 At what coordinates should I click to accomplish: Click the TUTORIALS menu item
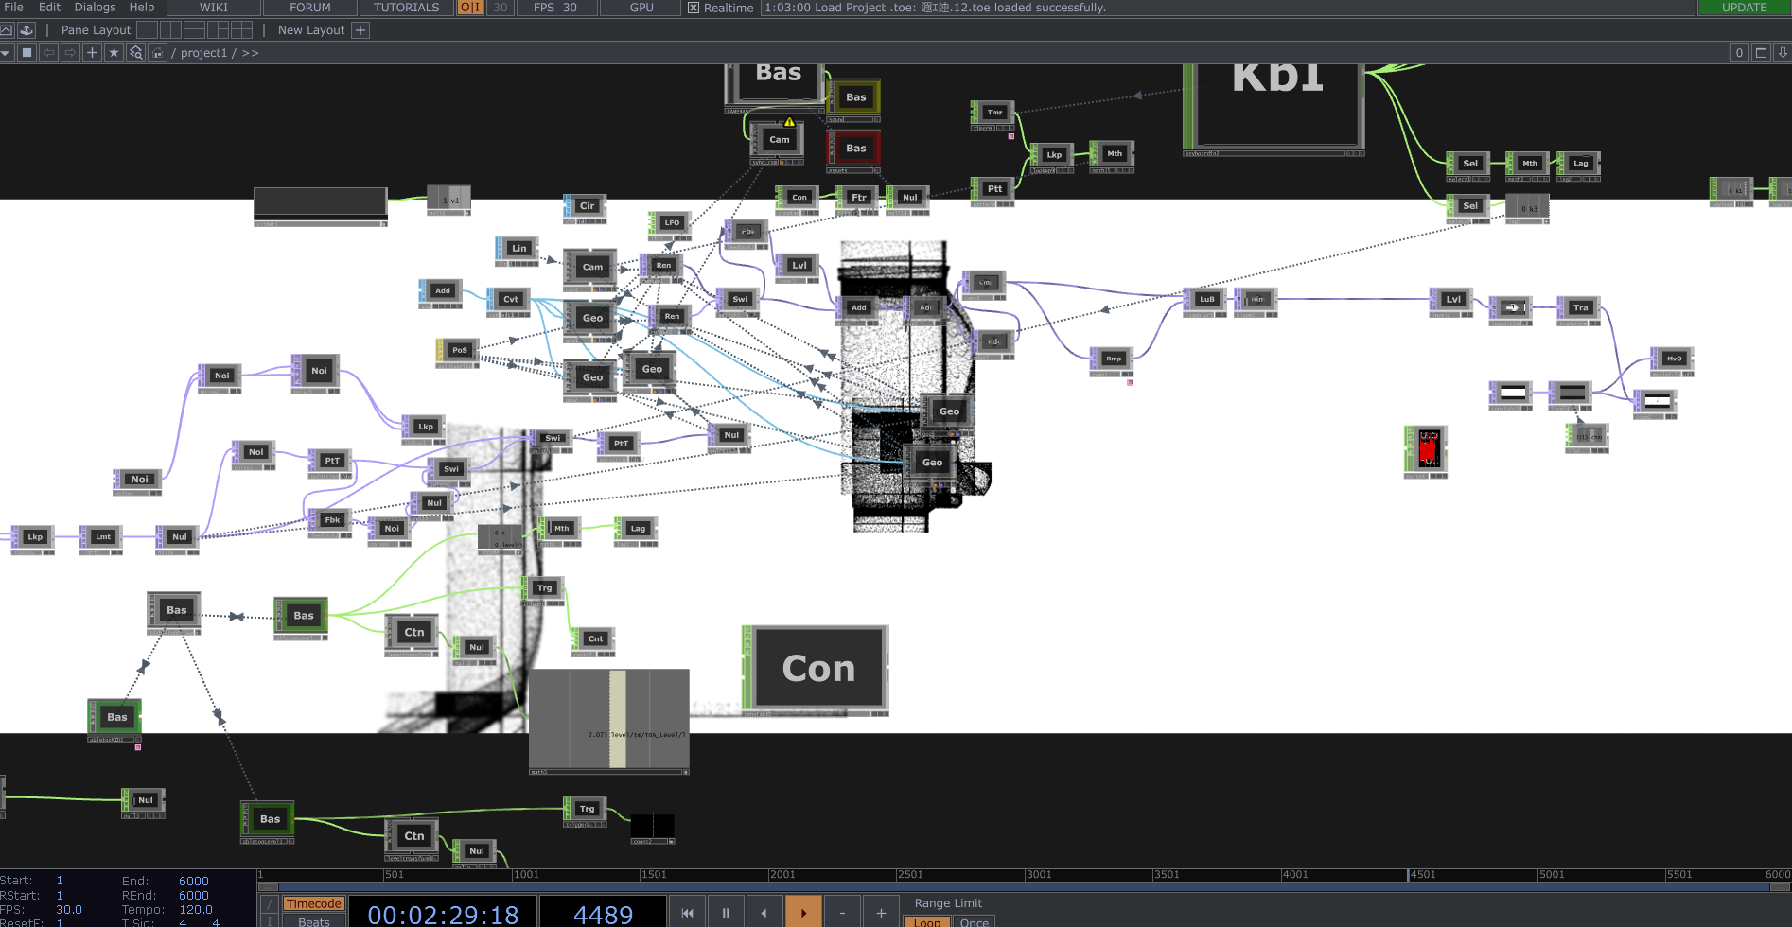pos(405,8)
